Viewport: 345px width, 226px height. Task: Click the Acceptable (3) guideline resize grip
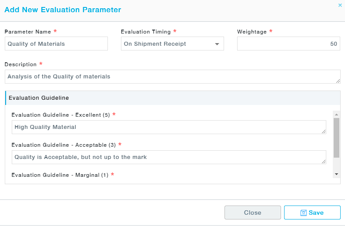pos(324,162)
